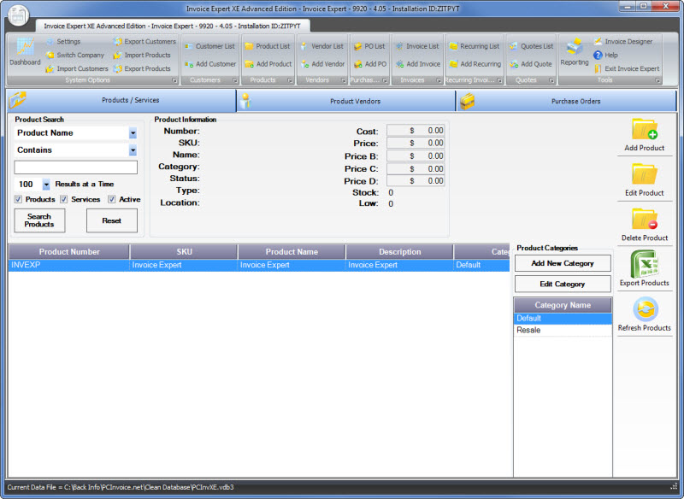This screenshot has height=499, width=684.
Task: Toggle the Active checkbox
Action: [x=112, y=199]
